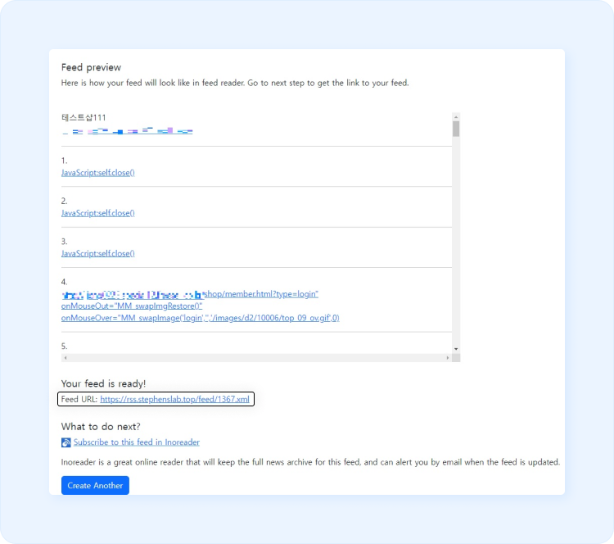Click the blurred link under 테스트샵111 title
Screen dimensions: 614x544
131,131
